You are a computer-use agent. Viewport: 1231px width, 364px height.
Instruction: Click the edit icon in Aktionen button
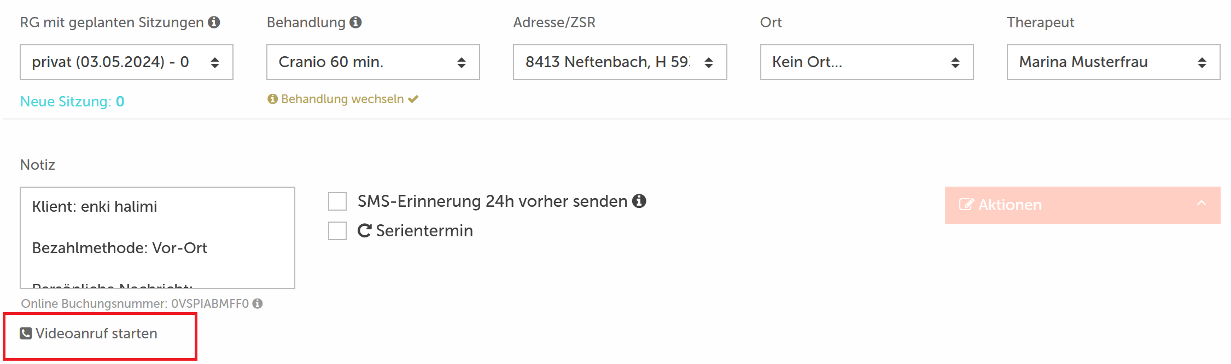click(966, 205)
